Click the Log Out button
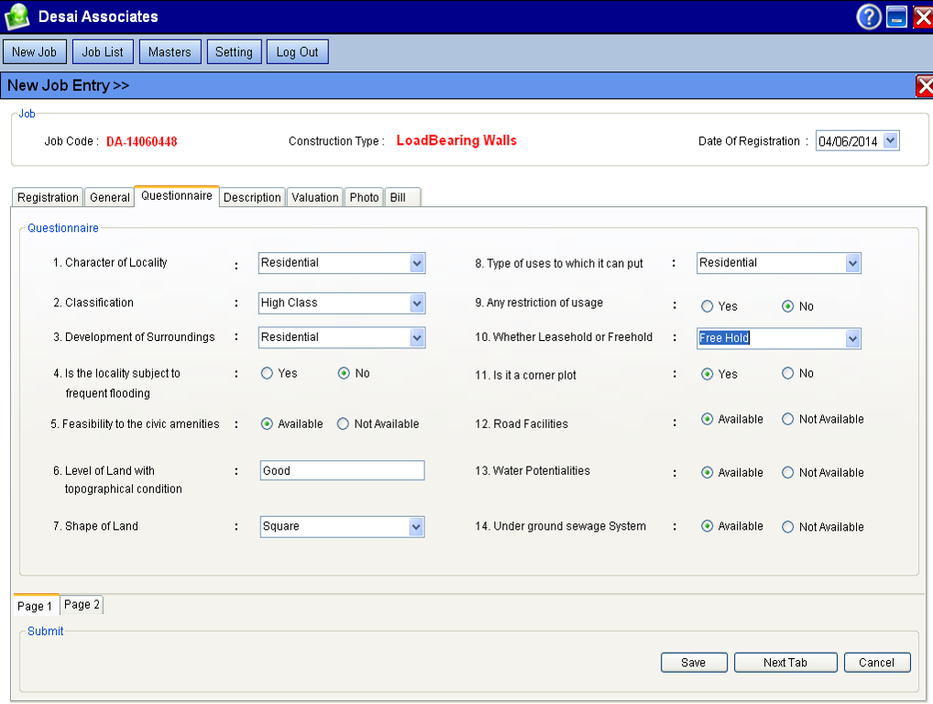The width and height of the screenshot is (933, 704). 297,52
